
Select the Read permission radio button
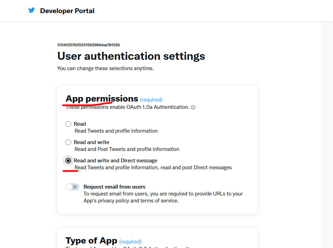68,124
